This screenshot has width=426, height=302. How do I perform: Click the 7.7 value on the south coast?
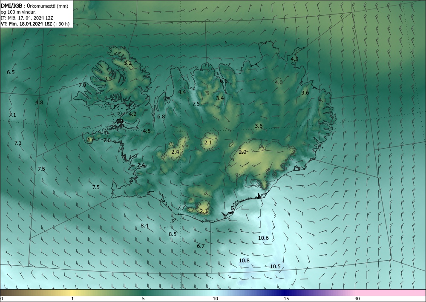[x=181, y=208]
